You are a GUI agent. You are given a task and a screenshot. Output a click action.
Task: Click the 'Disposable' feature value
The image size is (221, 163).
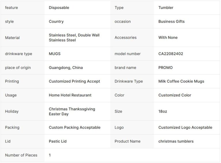point(59,8)
